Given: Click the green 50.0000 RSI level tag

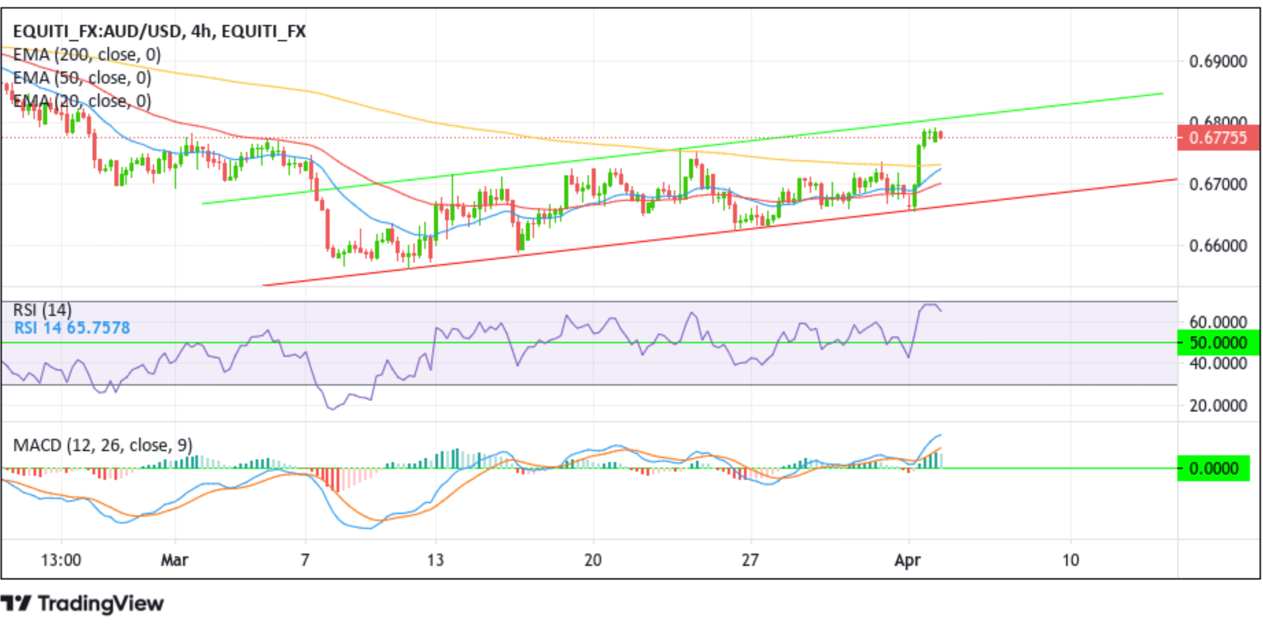Looking at the screenshot, I should (1218, 342).
